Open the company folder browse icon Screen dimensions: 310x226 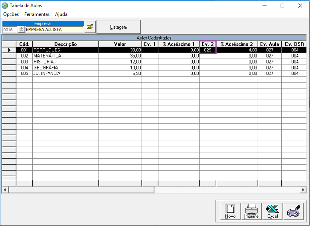click(x=90, y=27)
